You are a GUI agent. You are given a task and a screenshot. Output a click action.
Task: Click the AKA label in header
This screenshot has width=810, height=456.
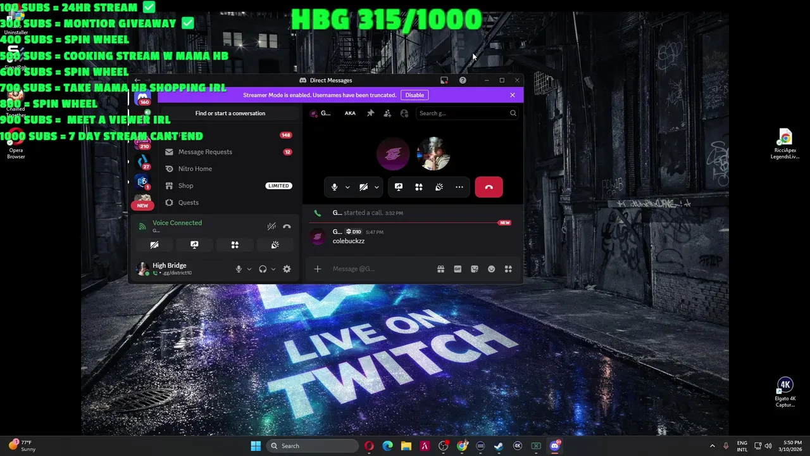click(x=350, y=113)
